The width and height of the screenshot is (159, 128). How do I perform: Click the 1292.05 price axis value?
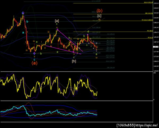(x=156, y=37)
